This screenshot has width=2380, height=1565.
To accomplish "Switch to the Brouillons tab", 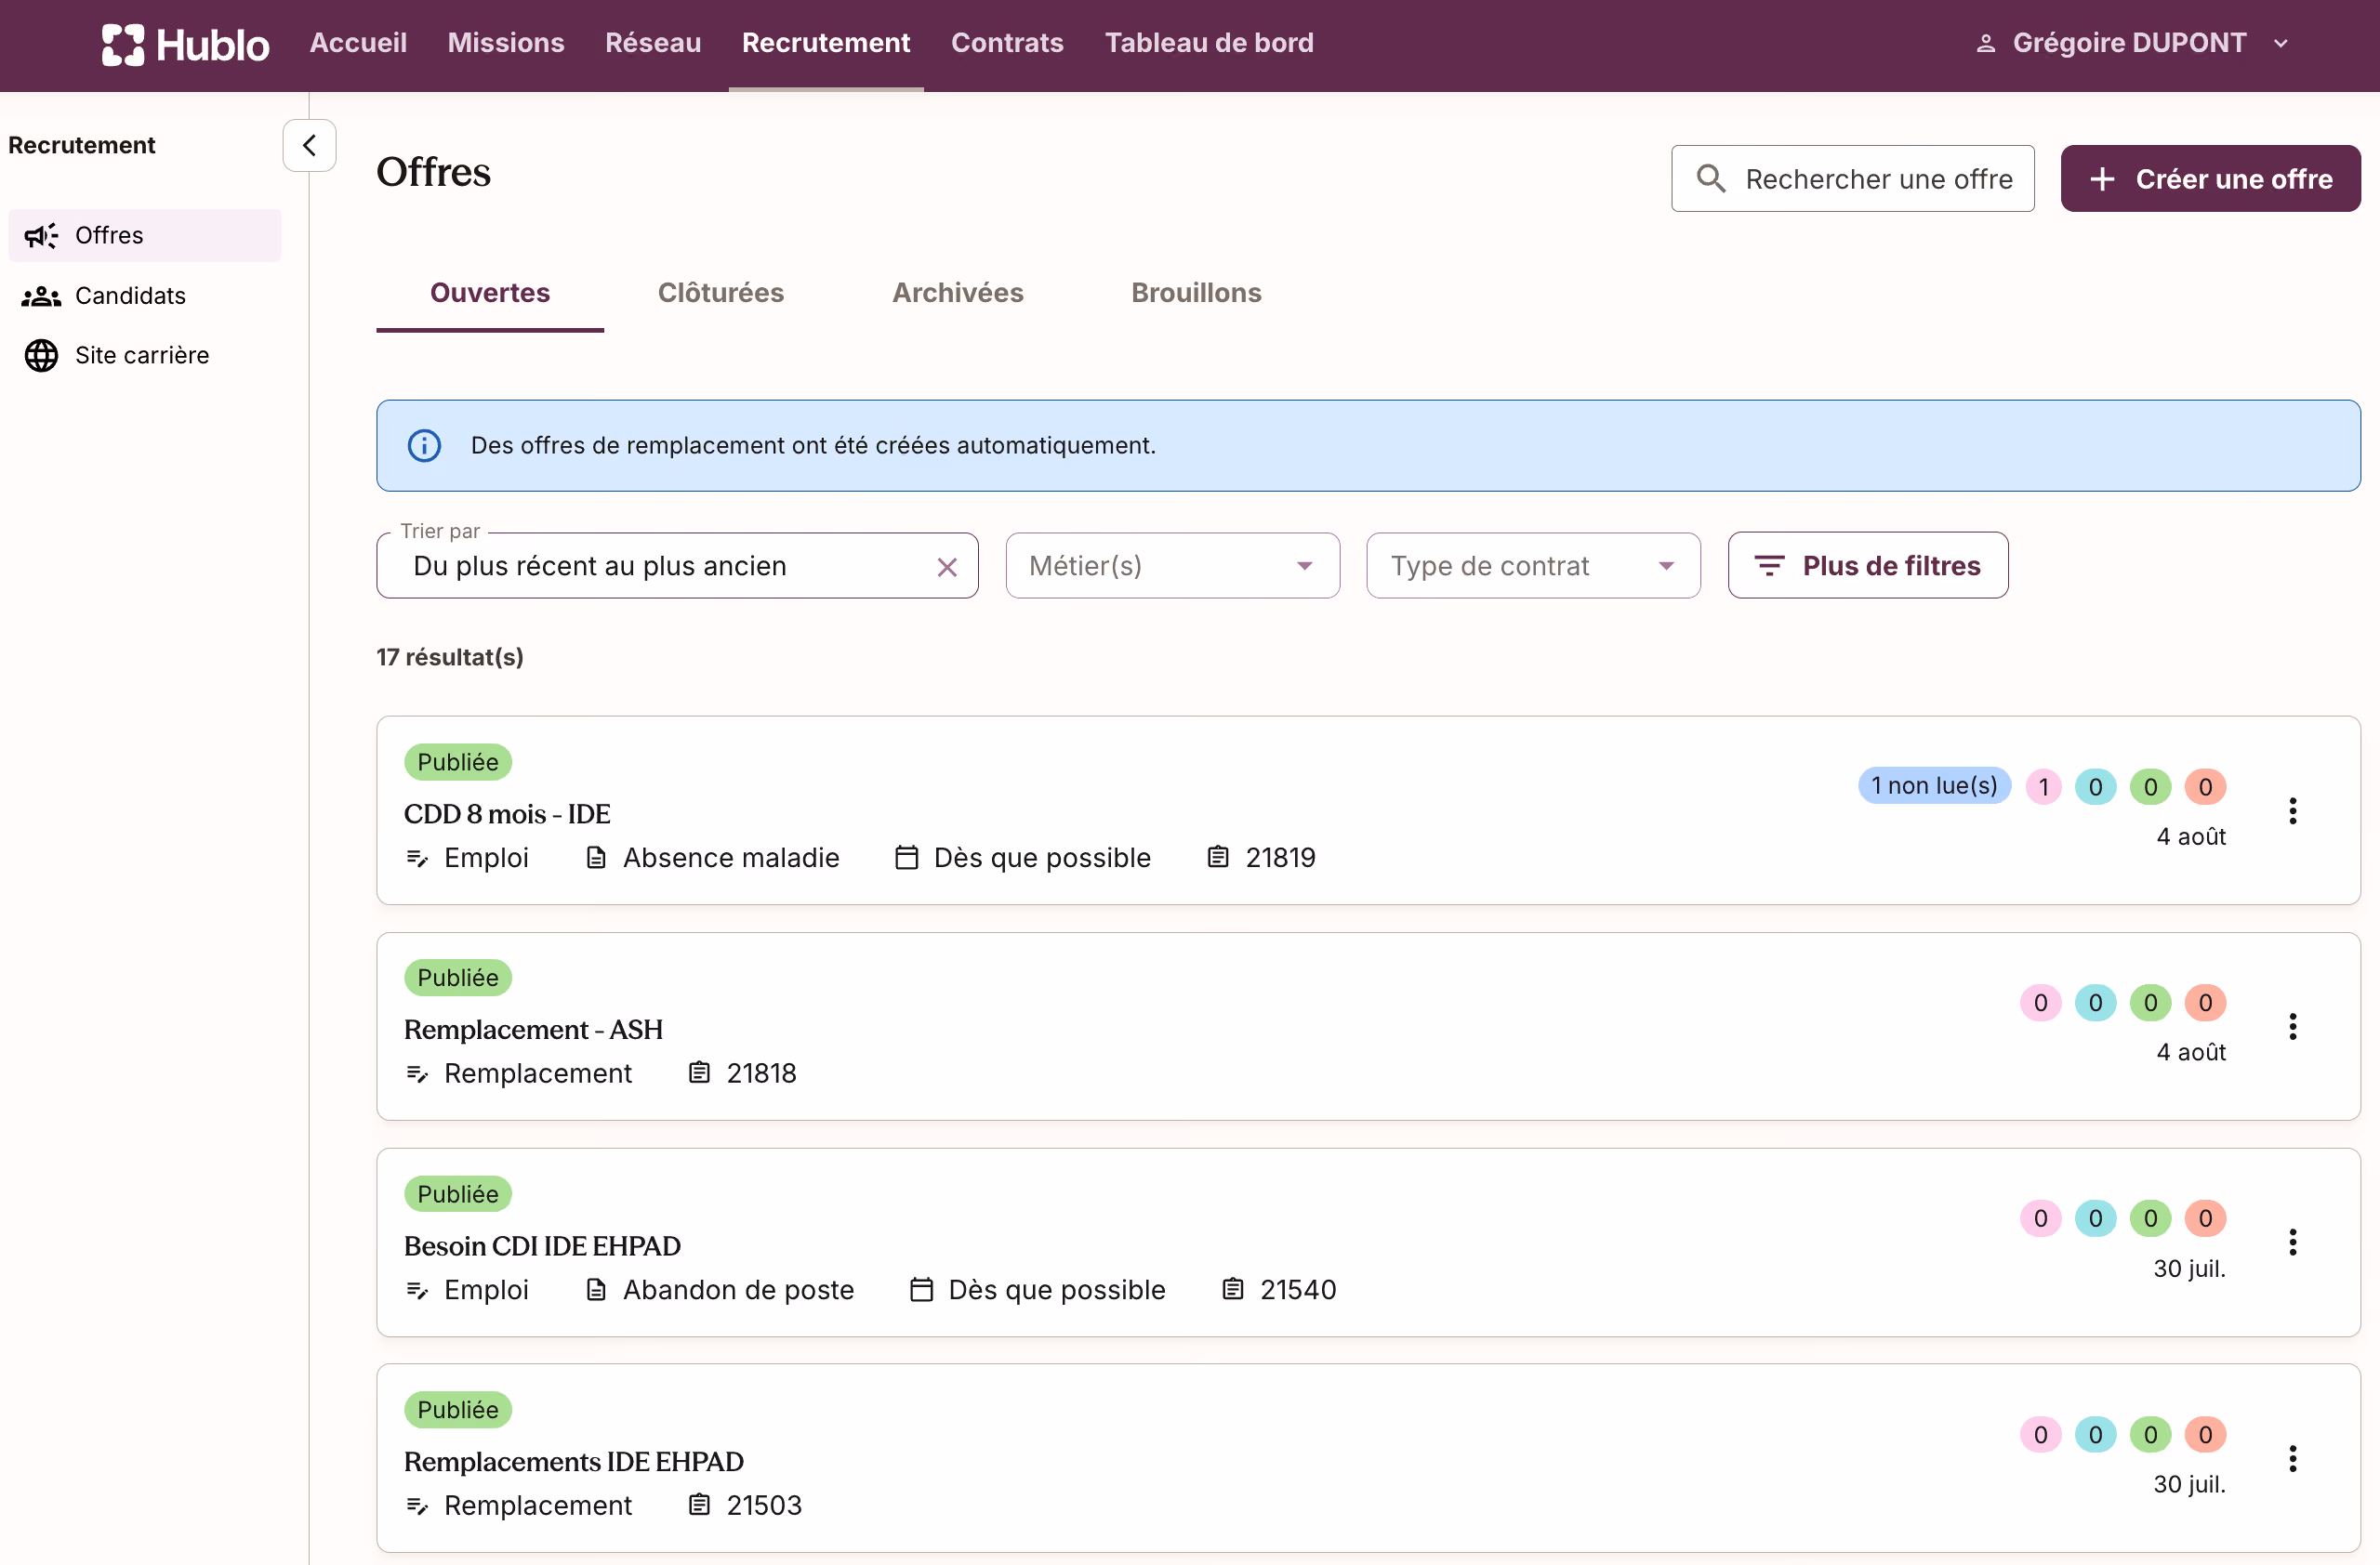I will point(1196,293).
